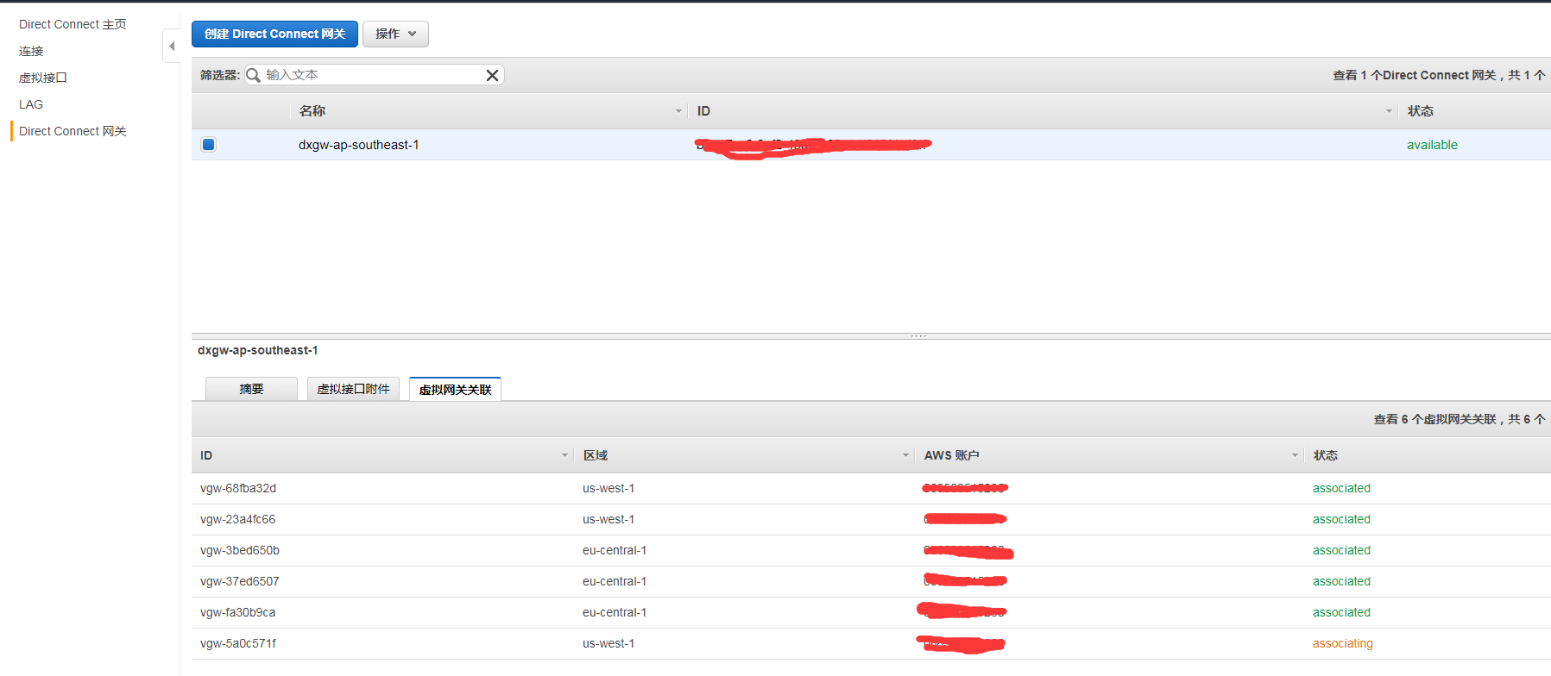
Task: Select row vgw-5a0c571f
Action: pos(871,643)
